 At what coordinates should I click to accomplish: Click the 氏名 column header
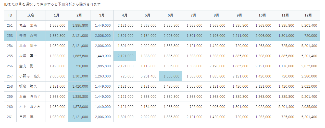[31, 15]
